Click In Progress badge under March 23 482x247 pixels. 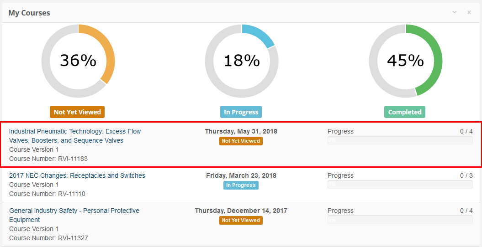coord(241,185)
